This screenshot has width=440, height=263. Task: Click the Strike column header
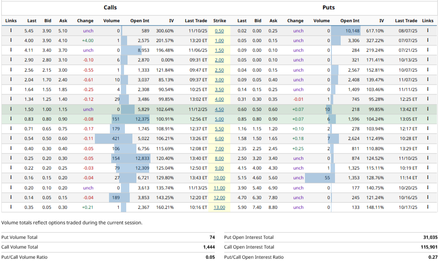(x=219, y=21)
